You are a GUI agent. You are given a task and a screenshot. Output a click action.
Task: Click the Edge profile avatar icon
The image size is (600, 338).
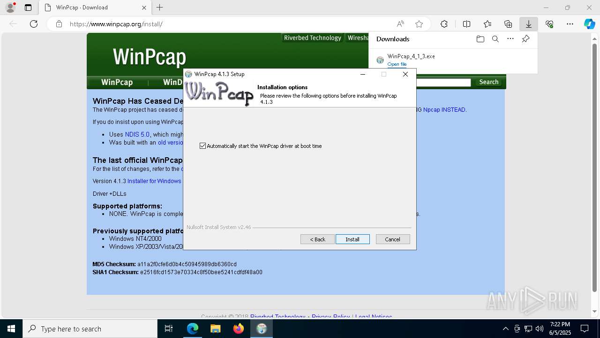(x=10, y=8)
